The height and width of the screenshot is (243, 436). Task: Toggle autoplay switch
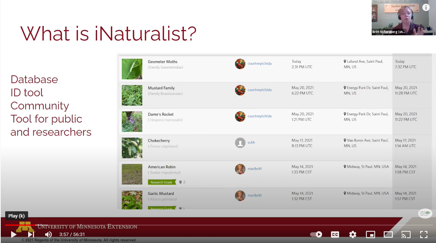316,235
